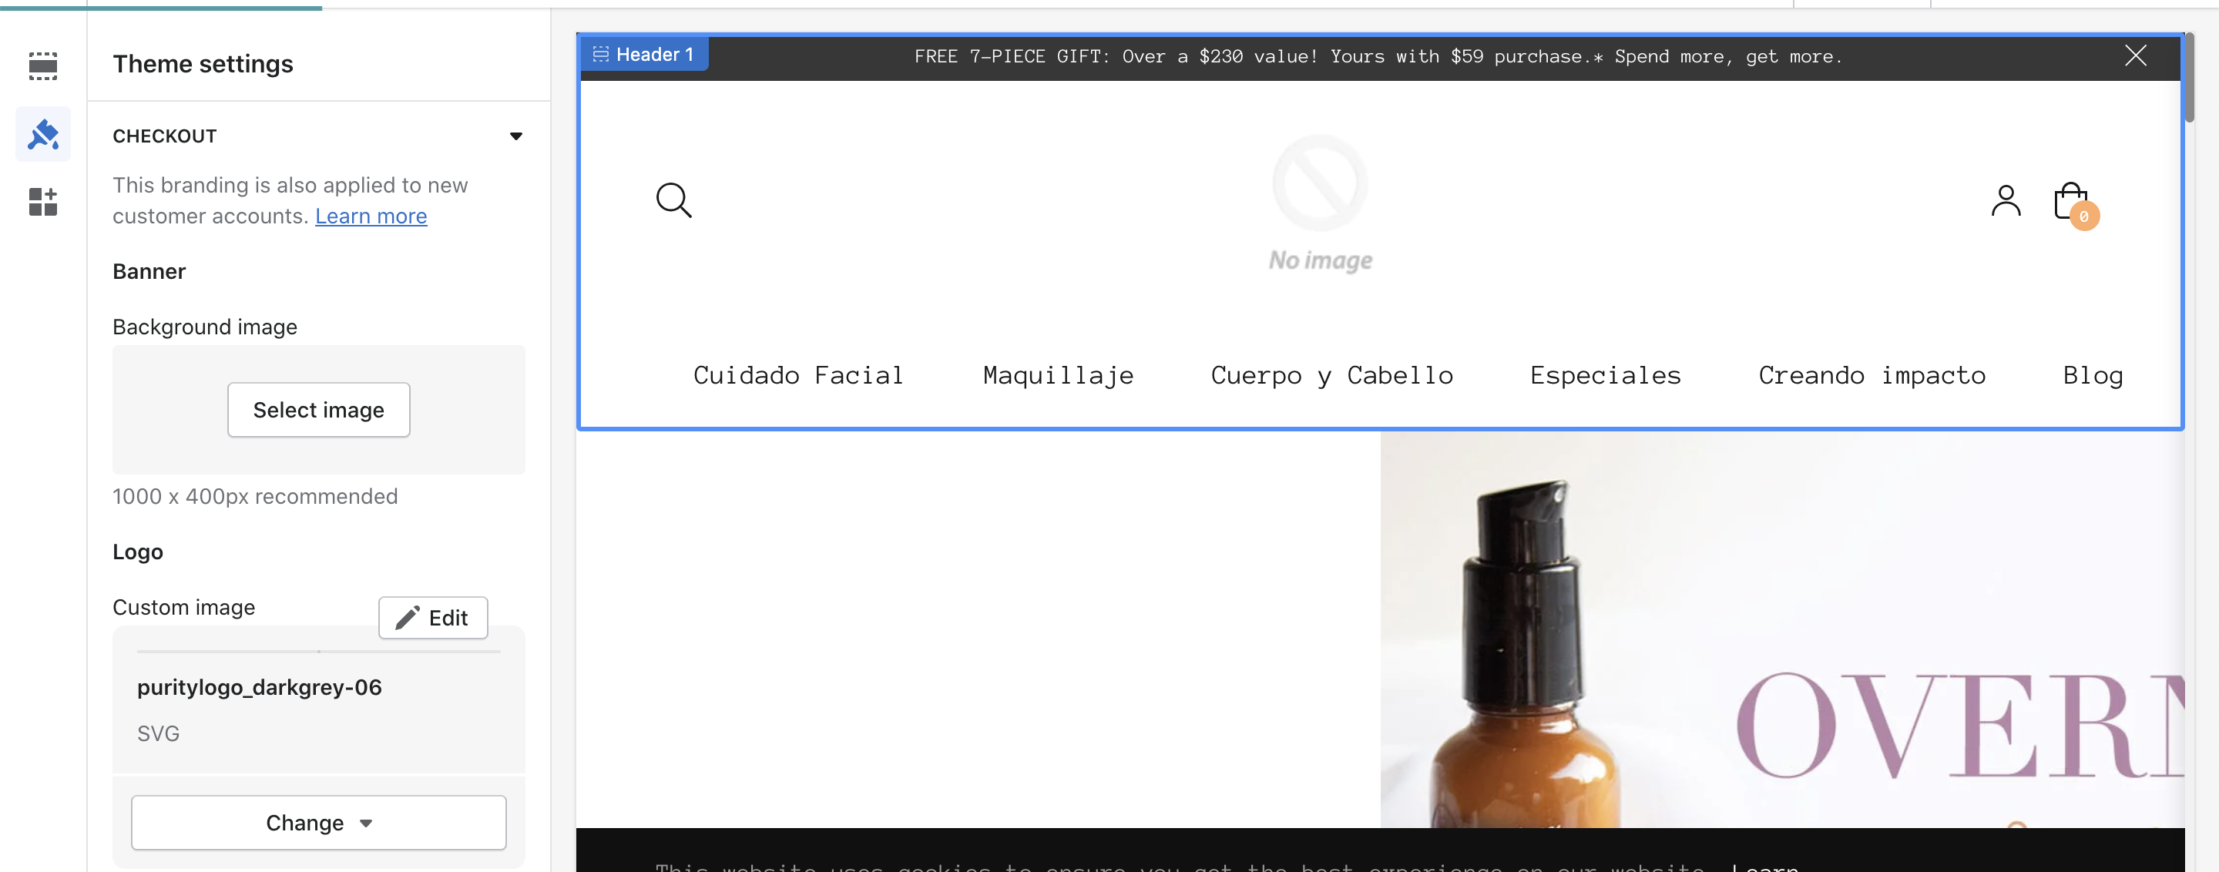Click puritylogo_darkgrey-06 file name
Screen dimensions: 2219x872
click(x=260, y=687)
